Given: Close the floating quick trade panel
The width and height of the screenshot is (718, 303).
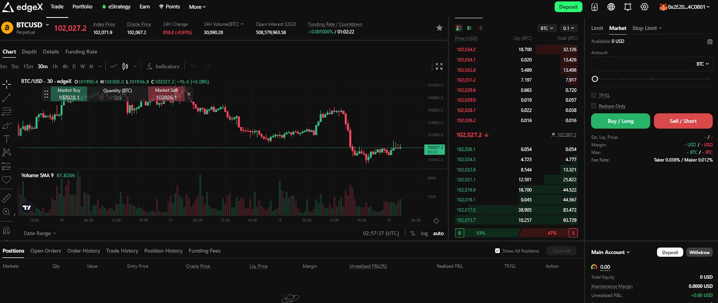Looking at the screenshot, I should pos(189,94).
